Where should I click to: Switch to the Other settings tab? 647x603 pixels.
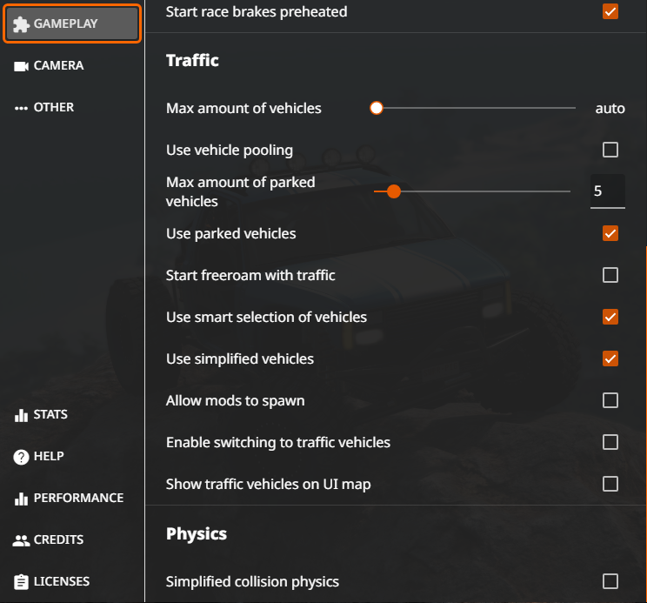pos(54,108)
